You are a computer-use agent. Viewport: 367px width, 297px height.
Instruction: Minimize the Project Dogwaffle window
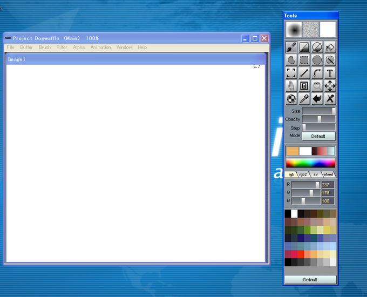(245, 38)
